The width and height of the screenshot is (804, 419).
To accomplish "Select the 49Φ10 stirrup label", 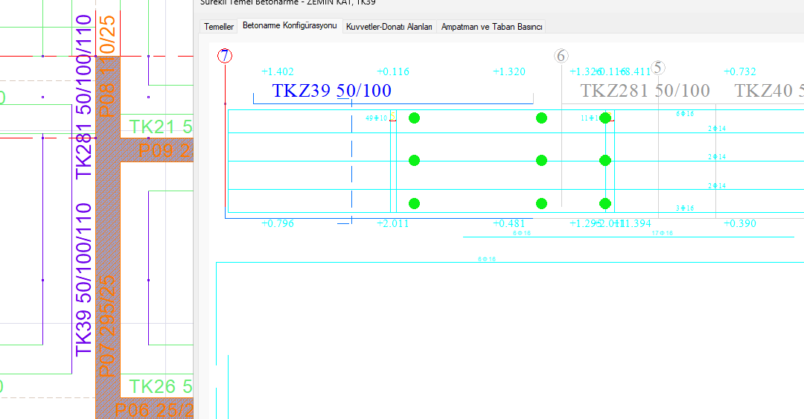I will point(377,118).
